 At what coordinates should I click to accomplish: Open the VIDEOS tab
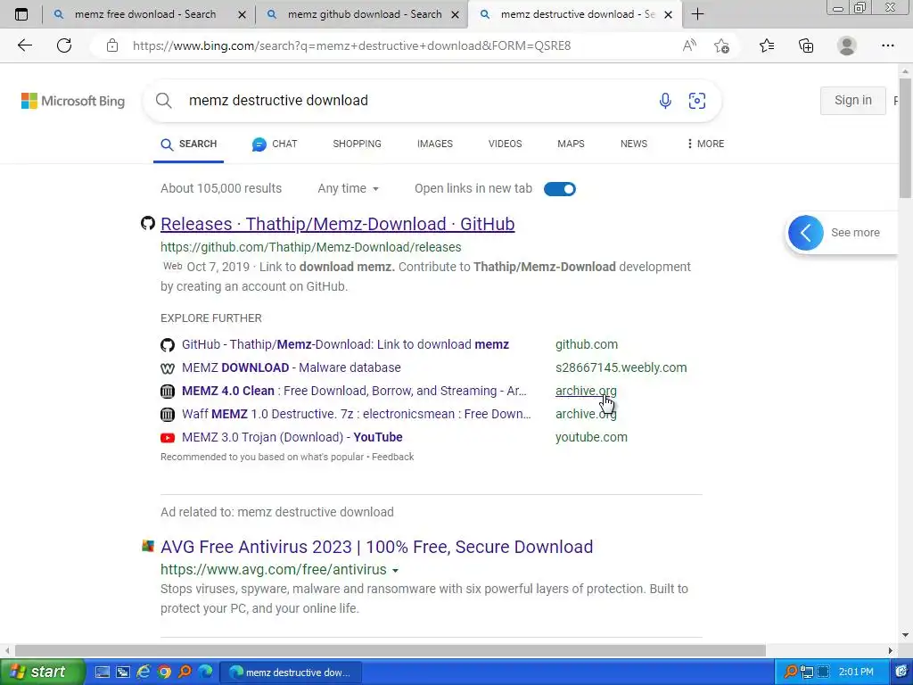(x=505, y=144)
